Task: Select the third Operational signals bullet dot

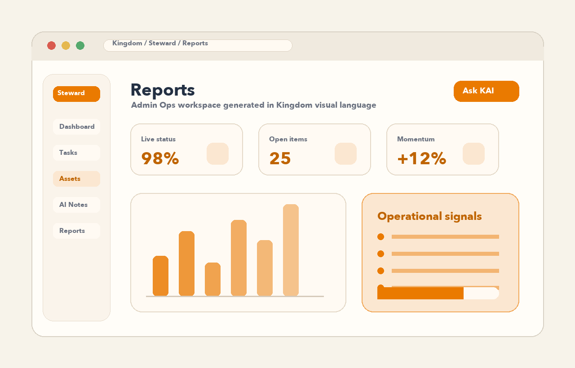Action: [x=380, y=271]
